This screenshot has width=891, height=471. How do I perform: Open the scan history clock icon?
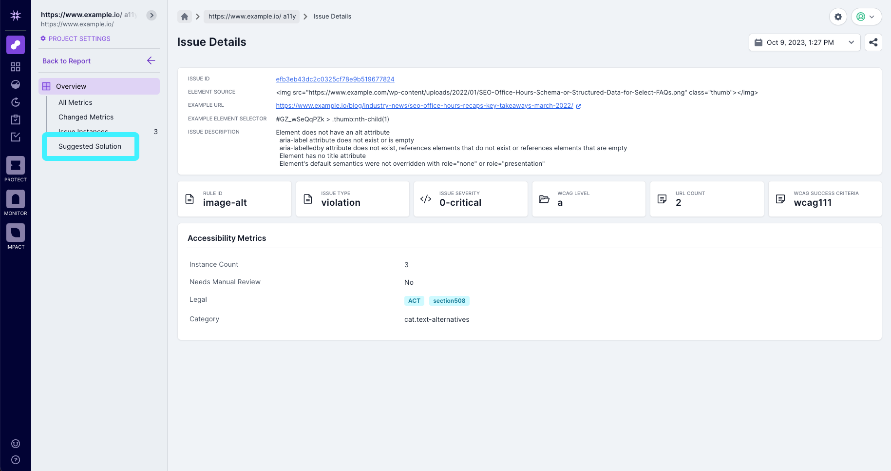tap(15, 102)
